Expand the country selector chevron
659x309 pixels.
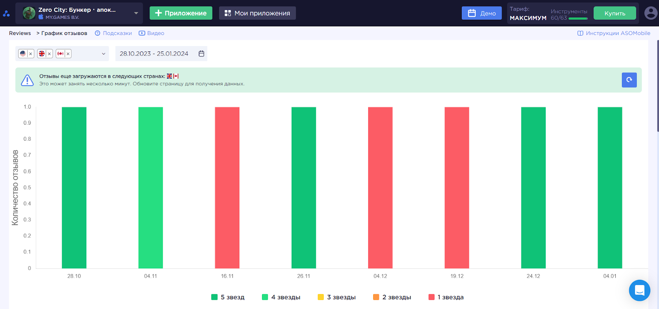pyautogui.click(x=103, y=53)
